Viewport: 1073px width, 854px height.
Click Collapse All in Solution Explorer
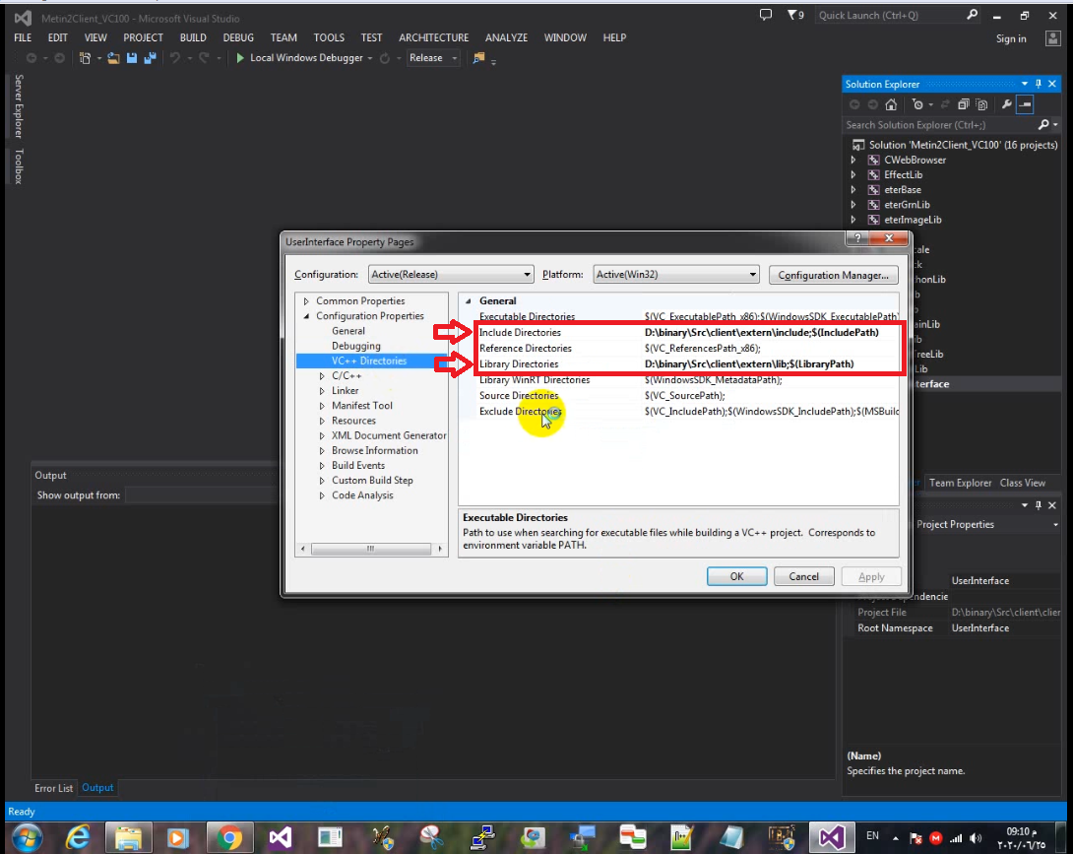tap(964, 104)
